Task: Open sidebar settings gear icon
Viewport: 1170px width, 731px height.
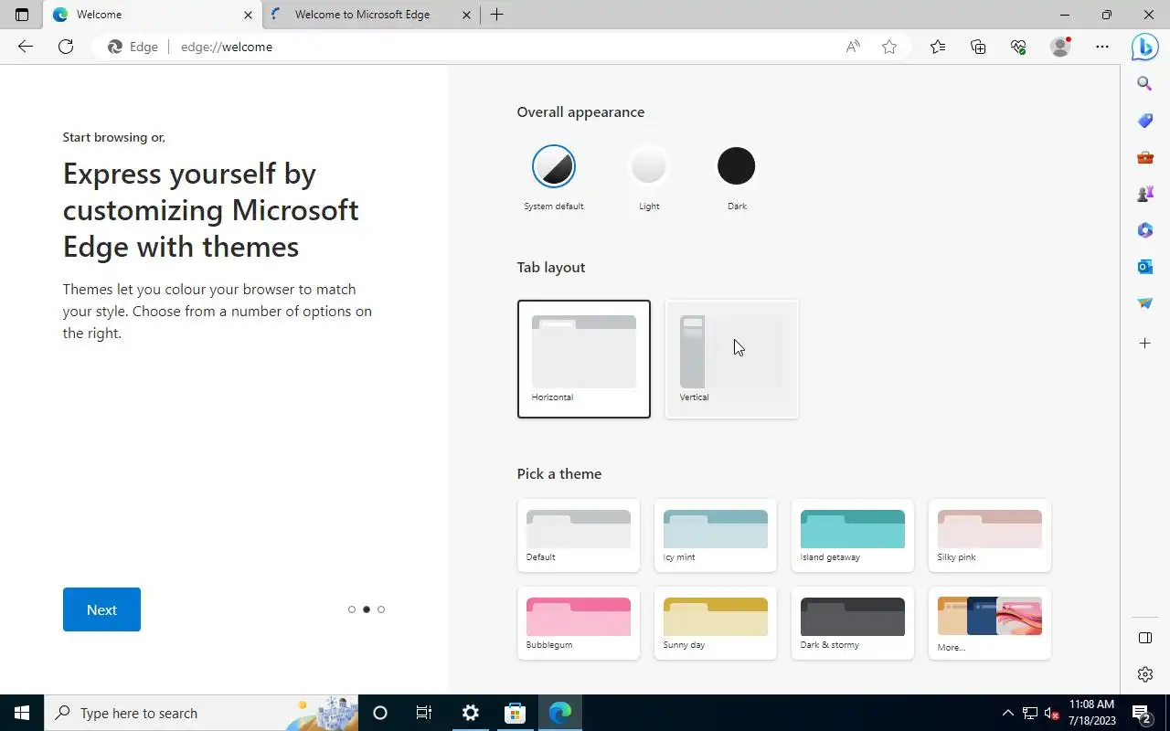Action: coord(1144,674)
